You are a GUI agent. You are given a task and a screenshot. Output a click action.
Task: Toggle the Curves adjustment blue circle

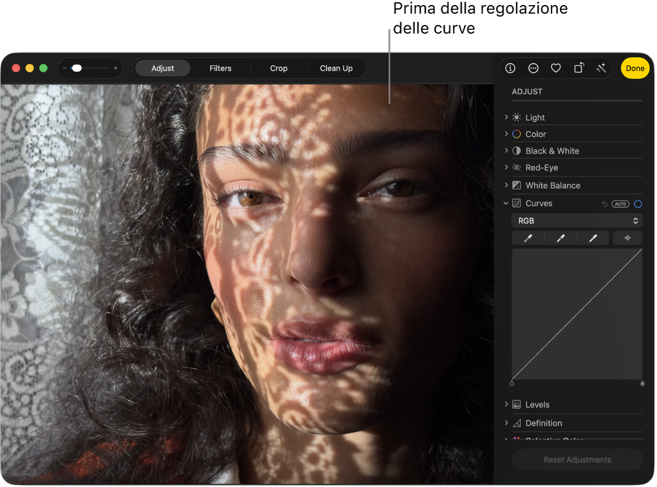click(x=638, y=204)
